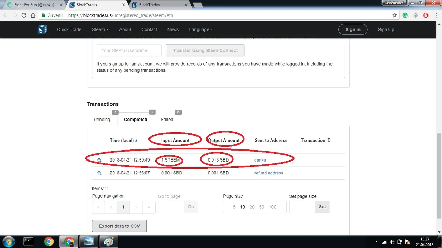Viewport: 442px width, 248px height.
Task: Click the network signal tray icon
Action: [x=384, y=242]
